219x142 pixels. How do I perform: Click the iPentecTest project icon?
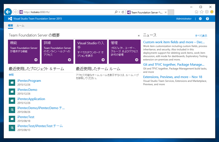click(12, 119)
